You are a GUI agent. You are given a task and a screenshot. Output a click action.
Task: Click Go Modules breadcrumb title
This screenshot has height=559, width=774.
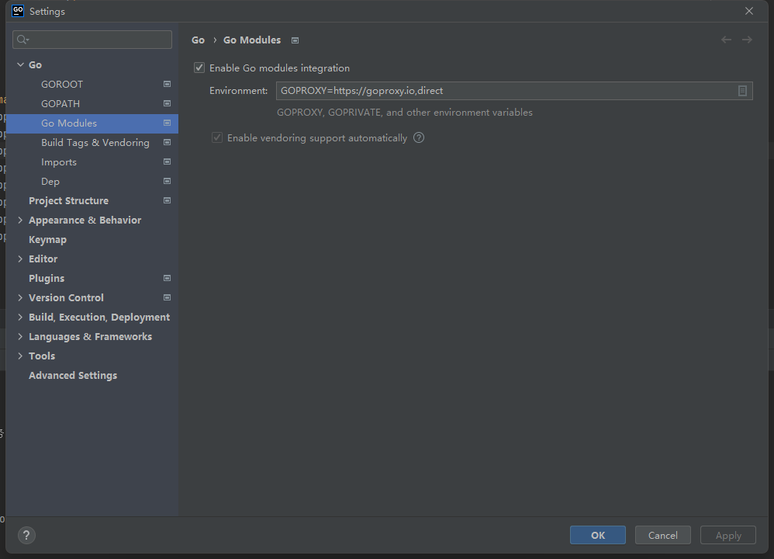click(252, 40)
